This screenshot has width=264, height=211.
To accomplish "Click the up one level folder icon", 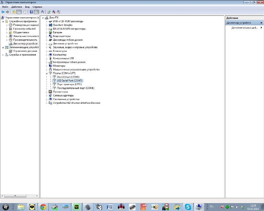I will [14, 12].
